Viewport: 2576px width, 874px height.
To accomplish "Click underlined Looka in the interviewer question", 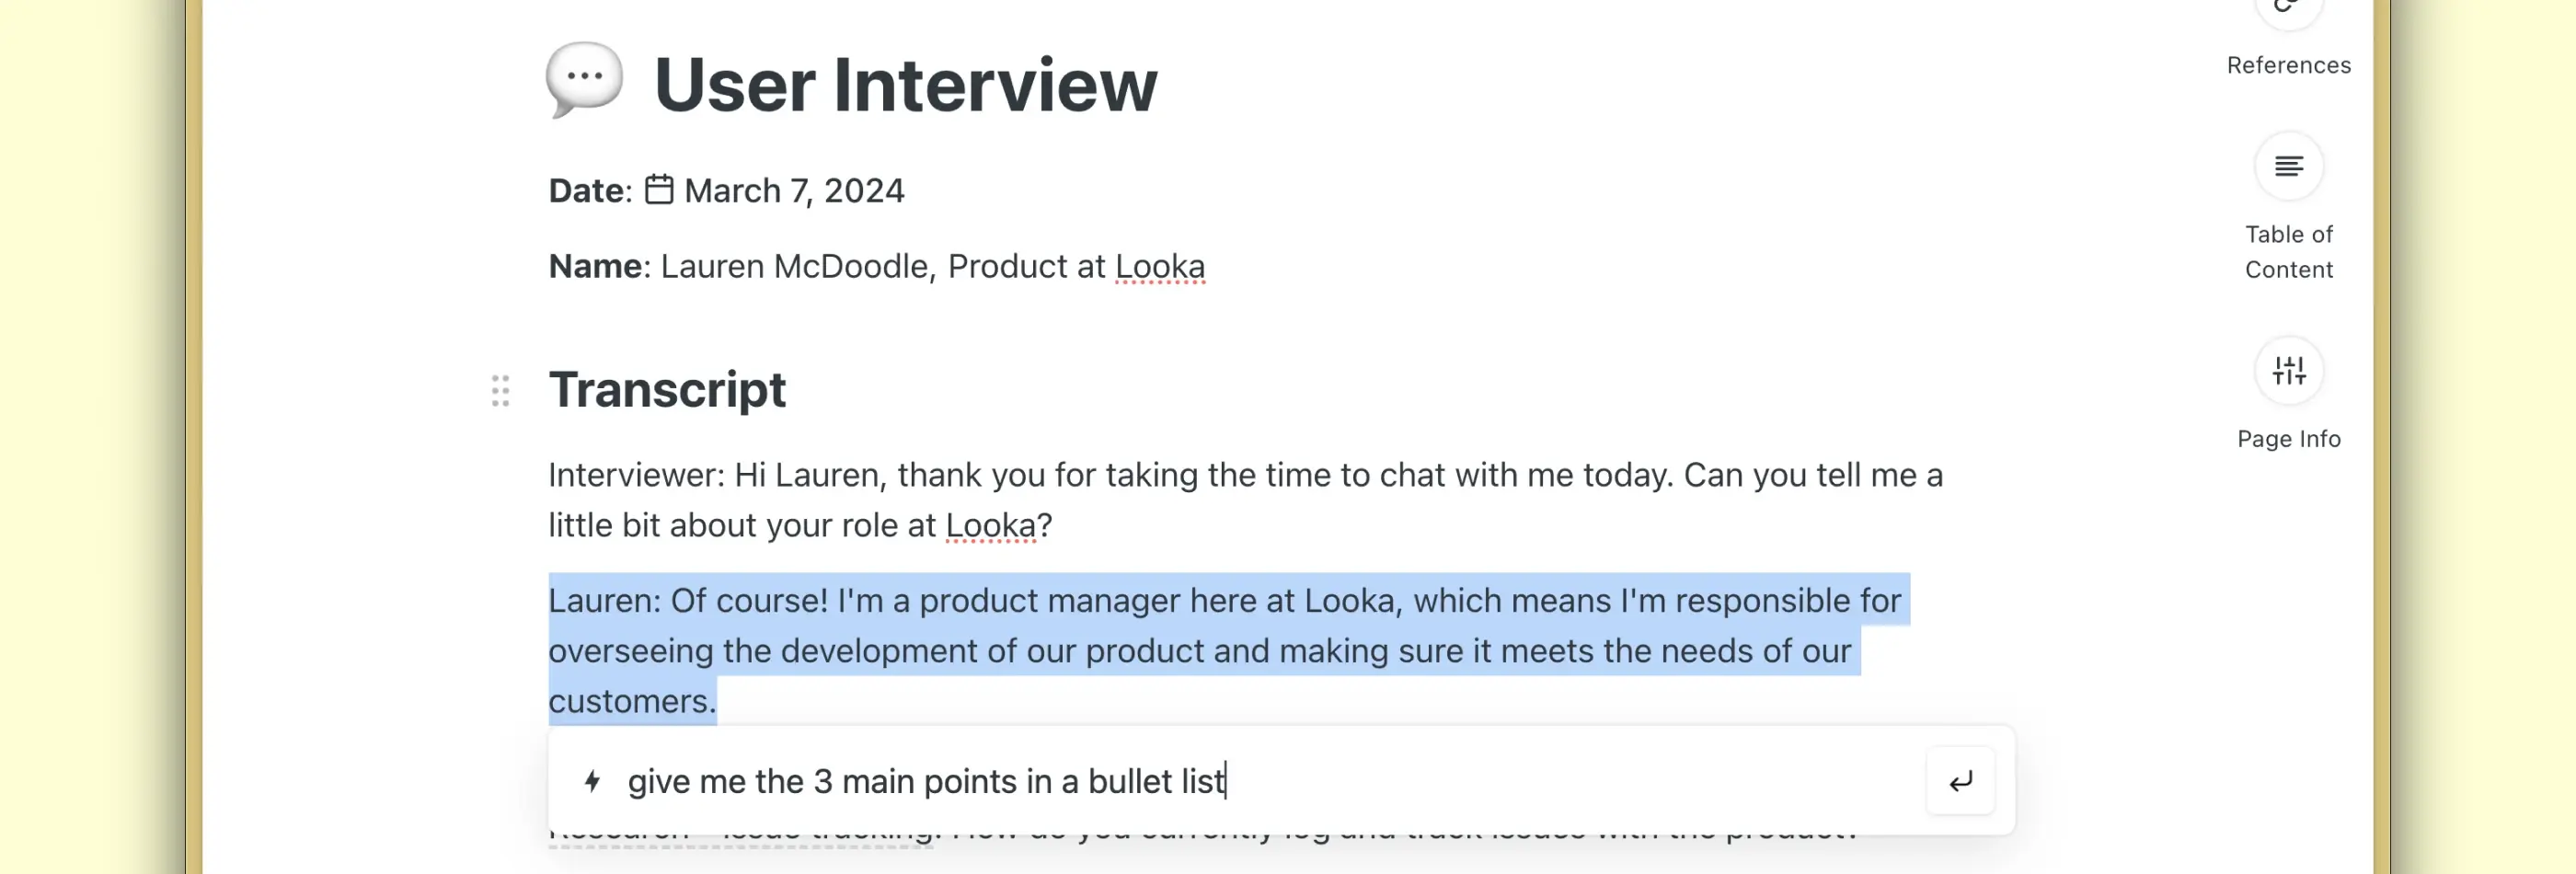I will (x=990, y=525).
